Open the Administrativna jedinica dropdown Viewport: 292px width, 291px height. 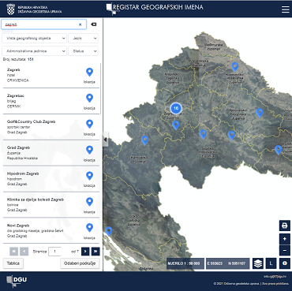coord(34,51)
